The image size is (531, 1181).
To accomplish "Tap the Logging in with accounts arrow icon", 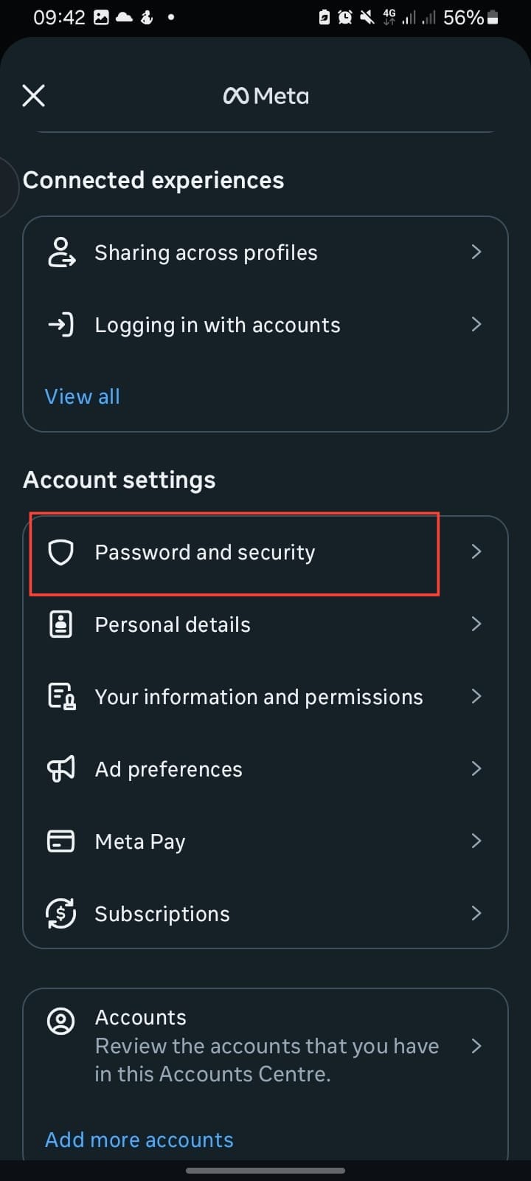I will (x=60, y=325).
